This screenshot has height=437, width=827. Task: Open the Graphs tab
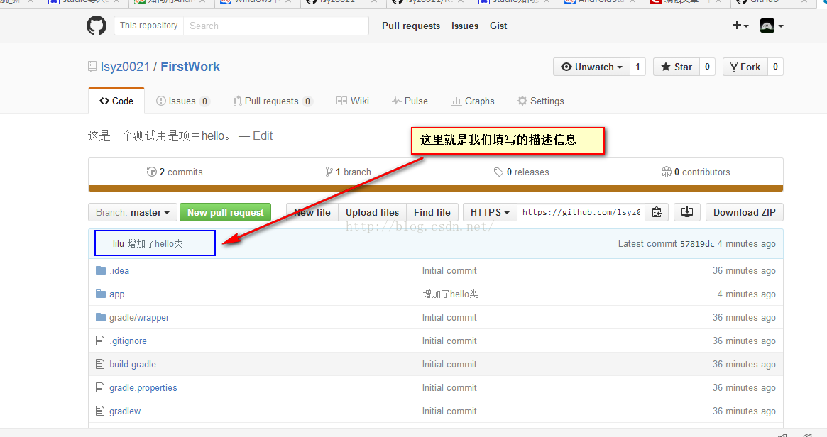473,101
